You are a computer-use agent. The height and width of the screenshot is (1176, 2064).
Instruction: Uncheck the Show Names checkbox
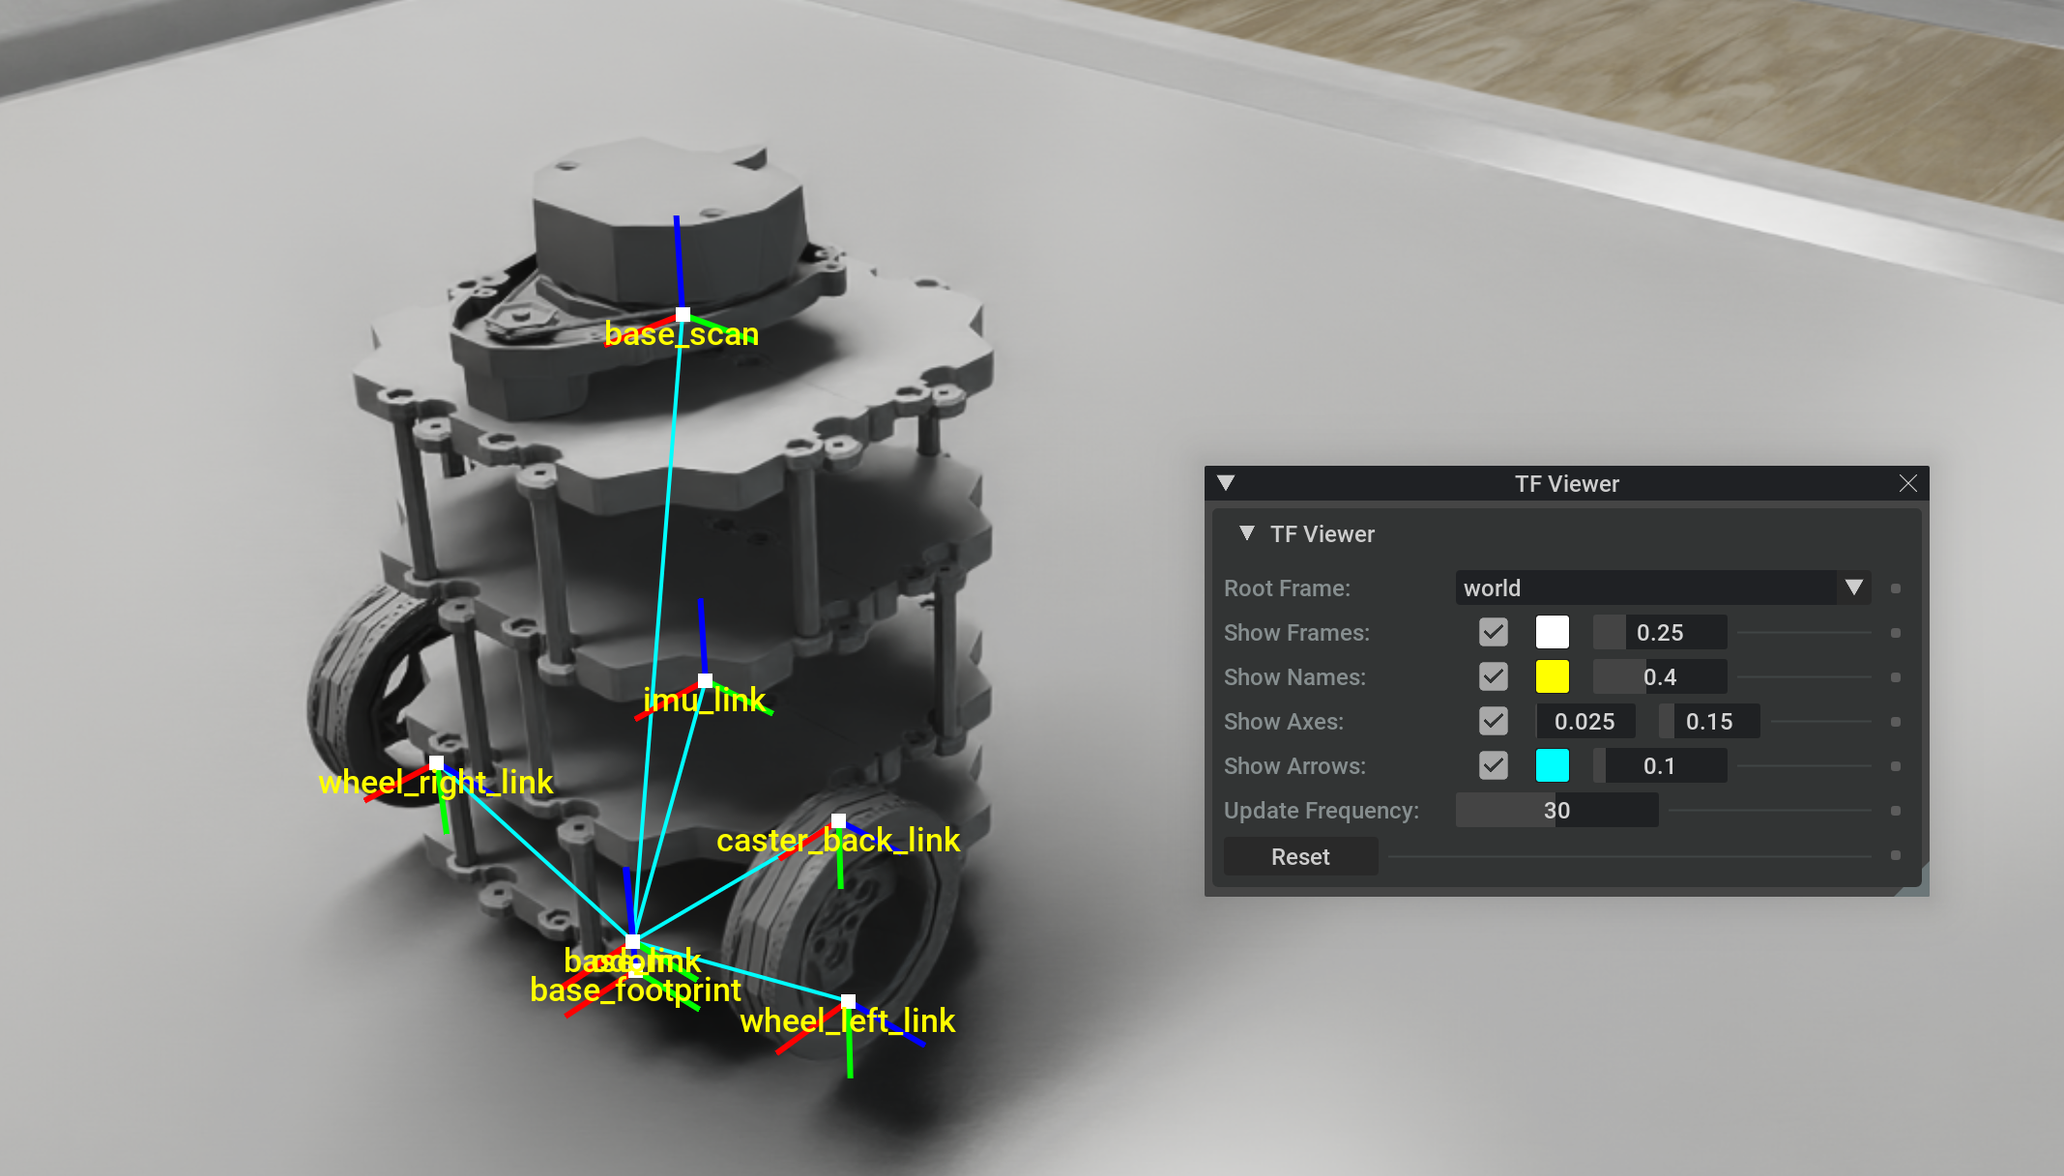pyautogui.click(x=1493, y=677)
